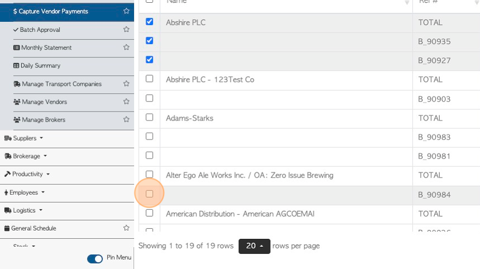The height and width of the screenshot is (269, 480).
Task: Open the Daily Summary page
Action: [40, 65]
